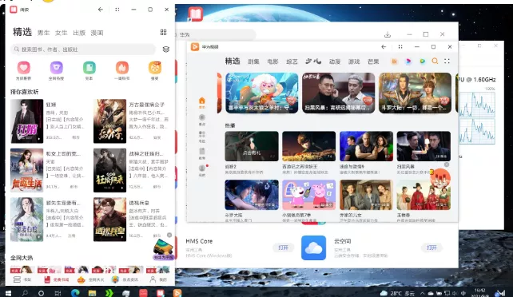The width and height of the screenshot is (513, 297).
Task: Open File Explorer from the taskbar
Action: click(92, 293)
